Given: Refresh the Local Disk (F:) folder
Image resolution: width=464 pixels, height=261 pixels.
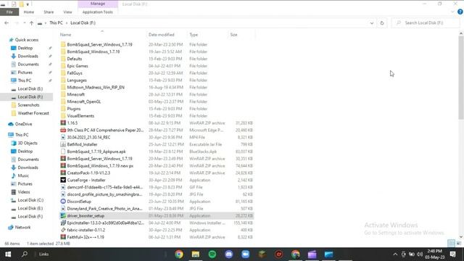Looking at the screenshot, I should click(x=382, y=23).
